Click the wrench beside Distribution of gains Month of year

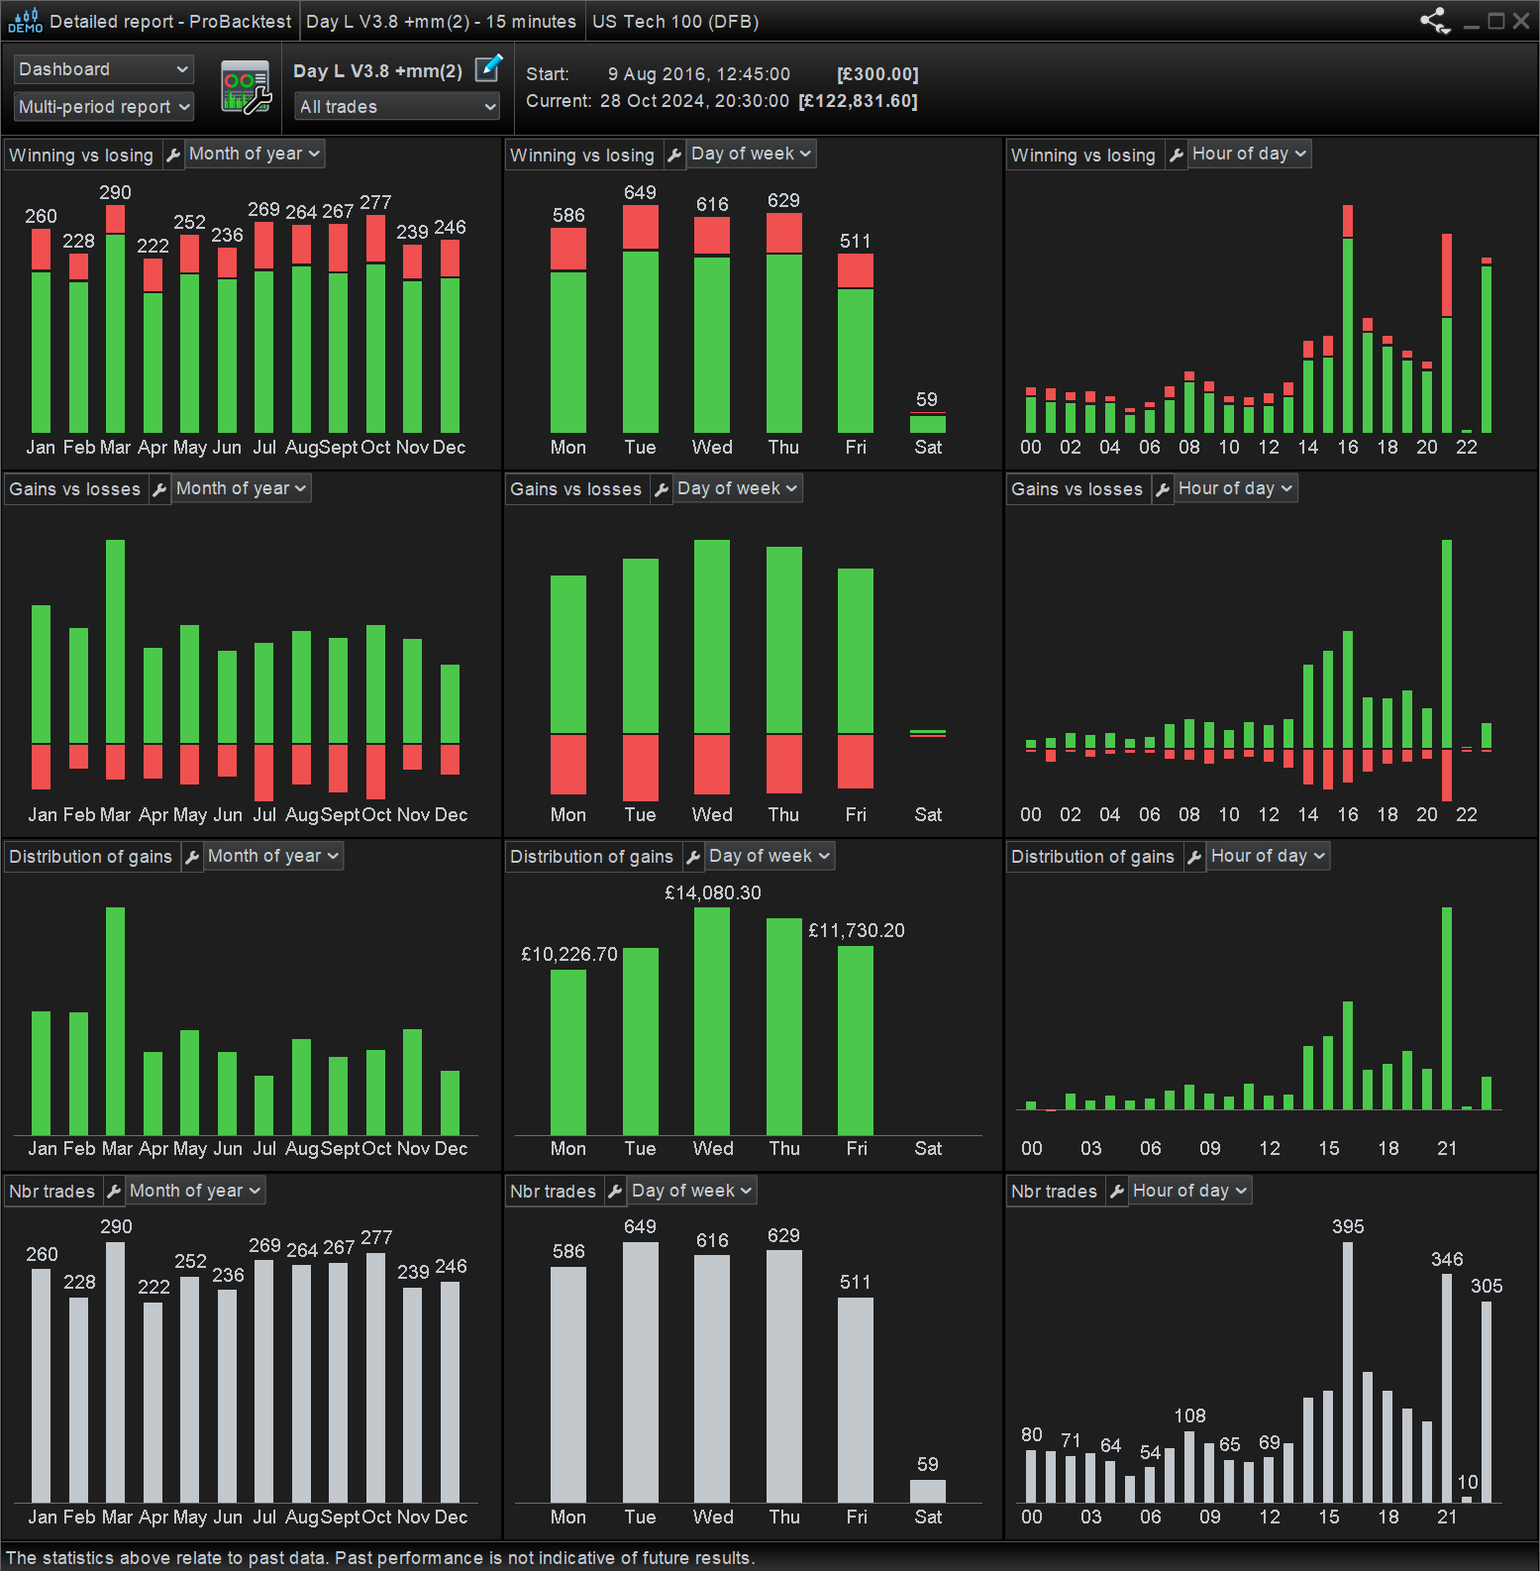coord(192,857)
